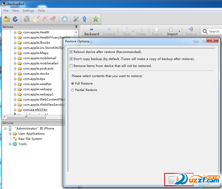Open the File menu
The width and height of the screenshot is (222, 189).
click(6, 11)
